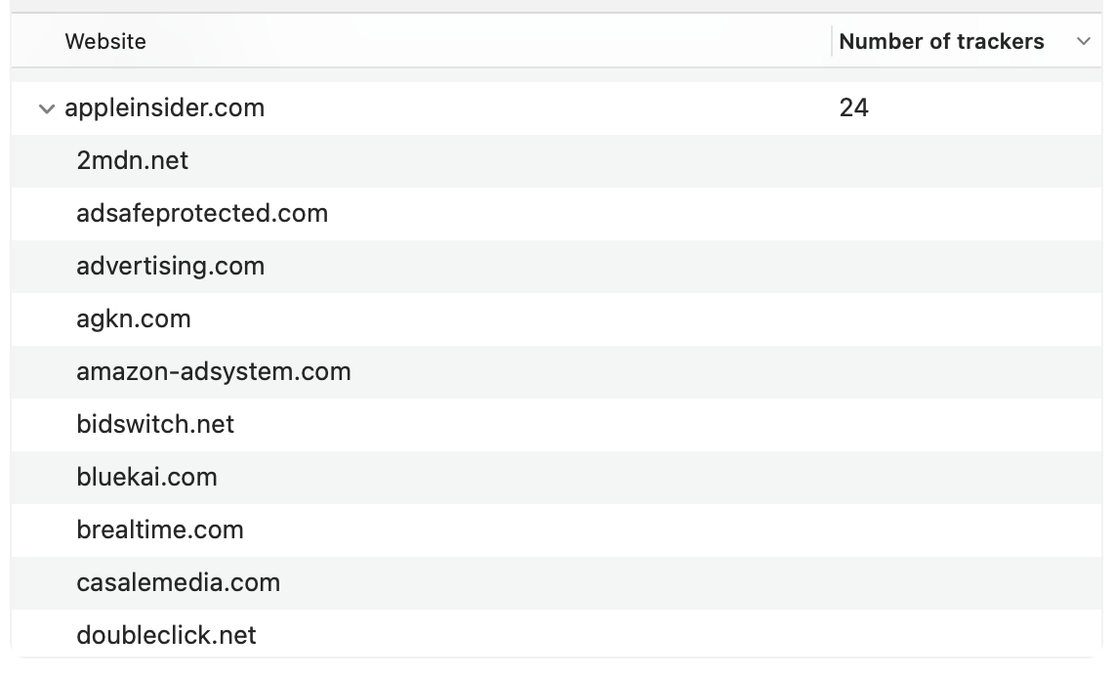Click the empty tracker count cell for doubleclick.net
The height and width of the screenshot is (678, 1115).
962,635
